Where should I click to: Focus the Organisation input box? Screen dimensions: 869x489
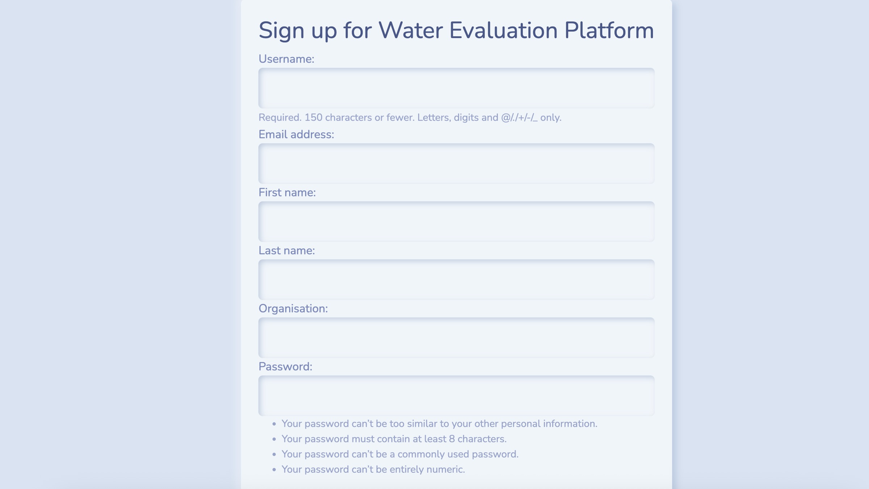(456, 338)
